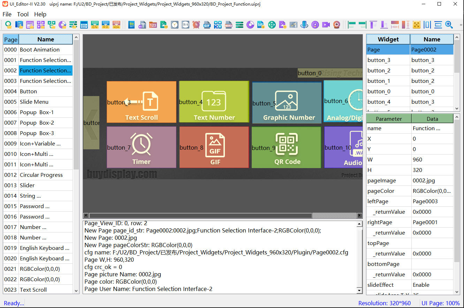This screenshot has height=308, width=464.
Task: Click the slideEffect Enable value cell
Action: click(x=432, y=285)
